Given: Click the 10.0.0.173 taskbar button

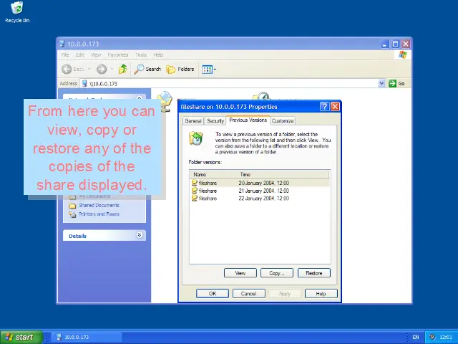Looking at the screenshot, I should point(87,337).
